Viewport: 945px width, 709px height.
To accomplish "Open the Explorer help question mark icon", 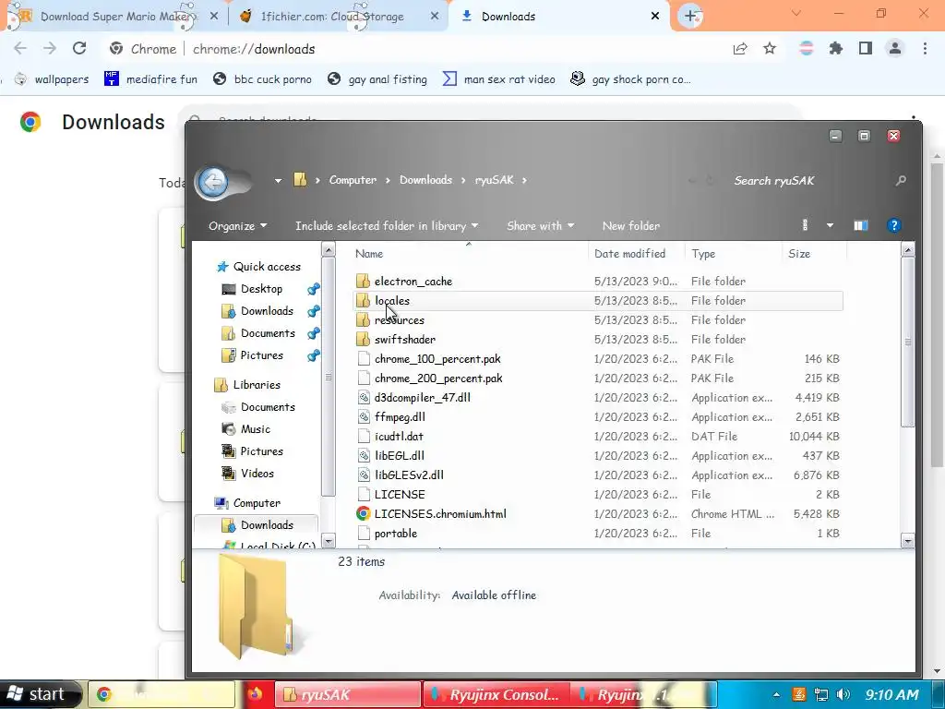I will pos(893,225).
